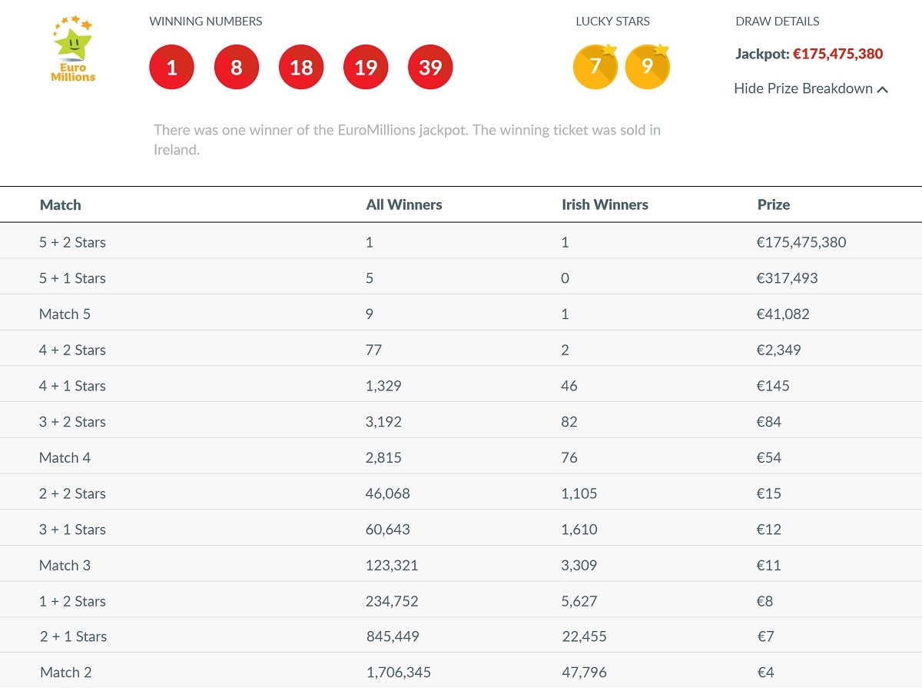Select winning number ball 19
The width and height of the screenshot is (922, 691).
366,68
